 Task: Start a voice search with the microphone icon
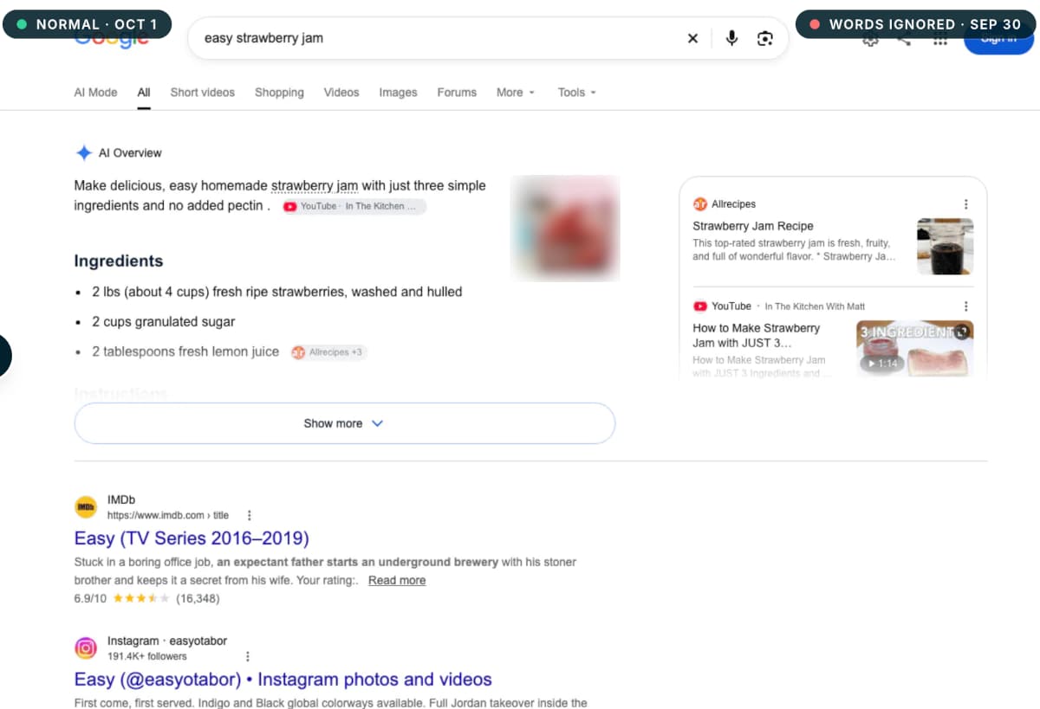[731, 38]
